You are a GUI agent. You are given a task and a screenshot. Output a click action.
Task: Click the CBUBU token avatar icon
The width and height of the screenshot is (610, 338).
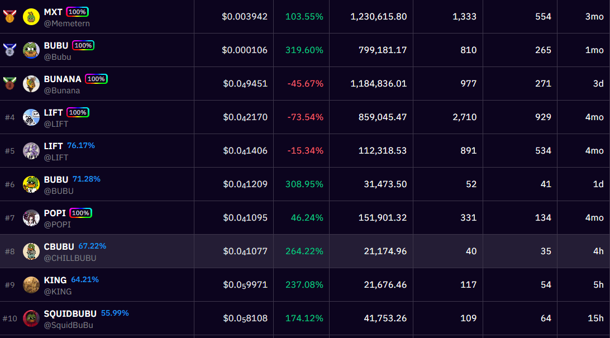(31, 251)
